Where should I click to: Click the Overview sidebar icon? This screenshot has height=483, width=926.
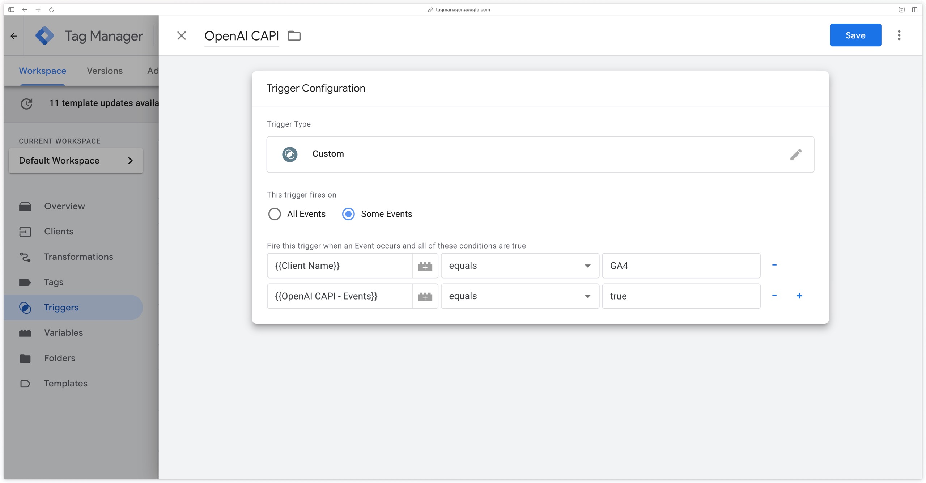tap(25, 207)
